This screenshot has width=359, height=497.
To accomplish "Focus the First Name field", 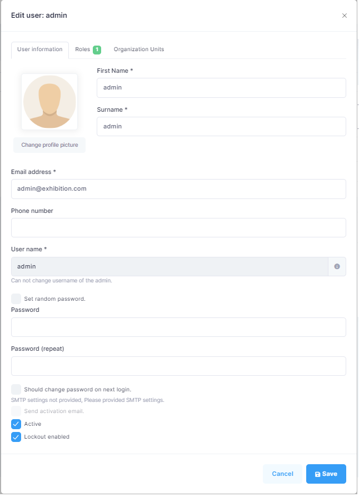I will pos(221,88).
